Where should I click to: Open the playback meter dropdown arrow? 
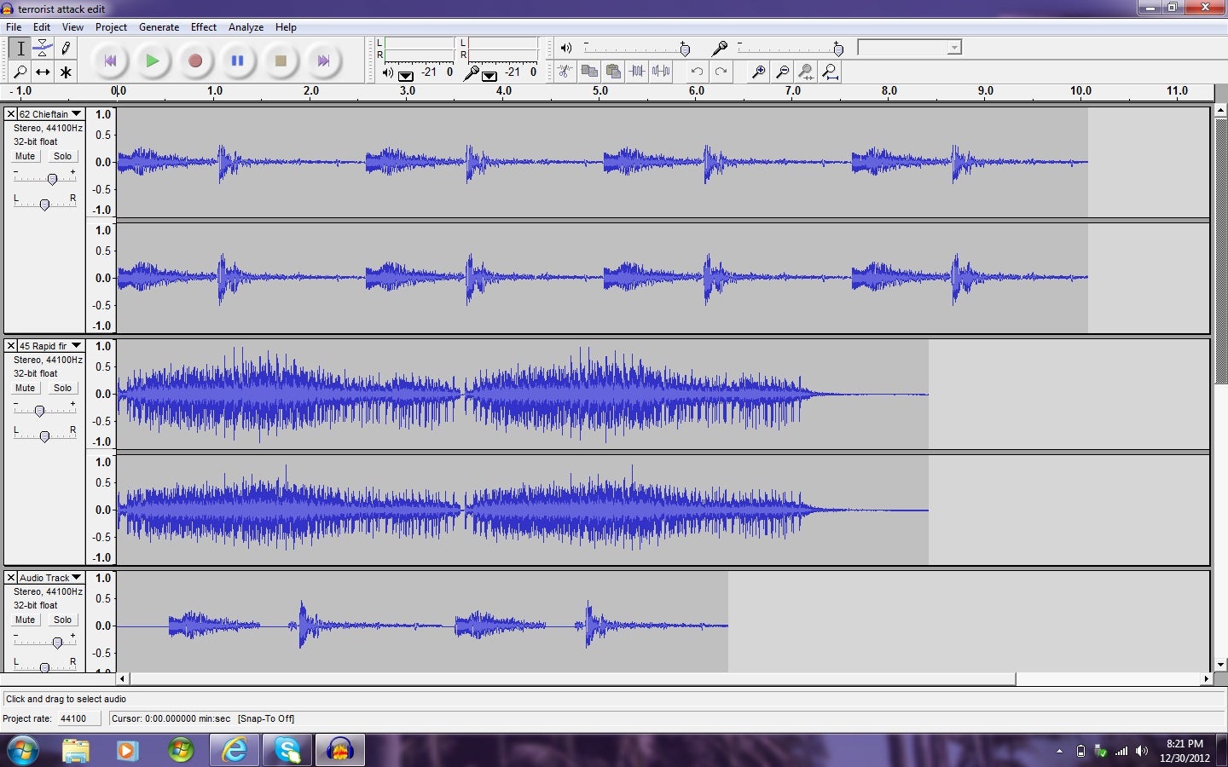point(406,75)
